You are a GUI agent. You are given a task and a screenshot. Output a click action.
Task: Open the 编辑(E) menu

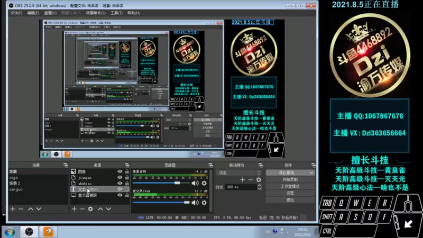(x=33, y=13)
